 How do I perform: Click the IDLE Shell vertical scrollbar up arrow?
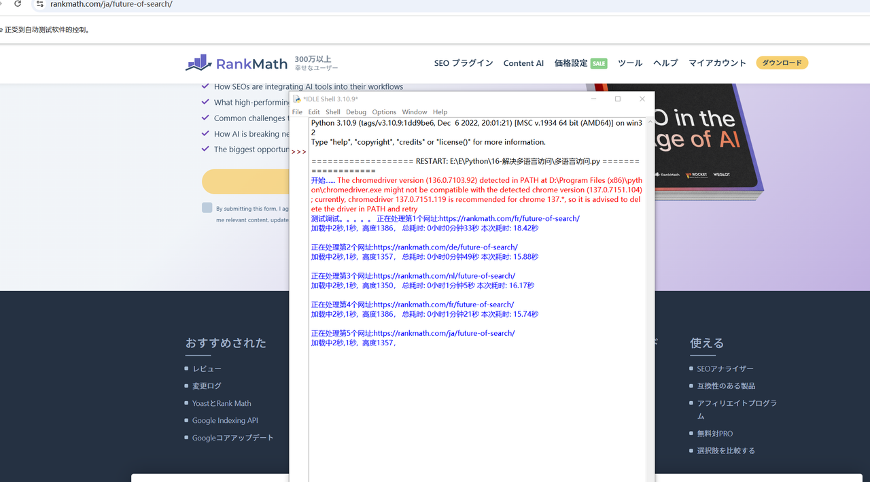coord(650,122)
